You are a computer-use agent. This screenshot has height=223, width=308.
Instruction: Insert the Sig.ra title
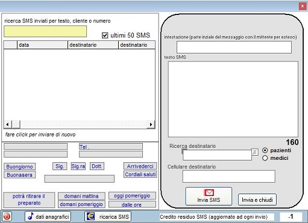(x=78, y=166)
